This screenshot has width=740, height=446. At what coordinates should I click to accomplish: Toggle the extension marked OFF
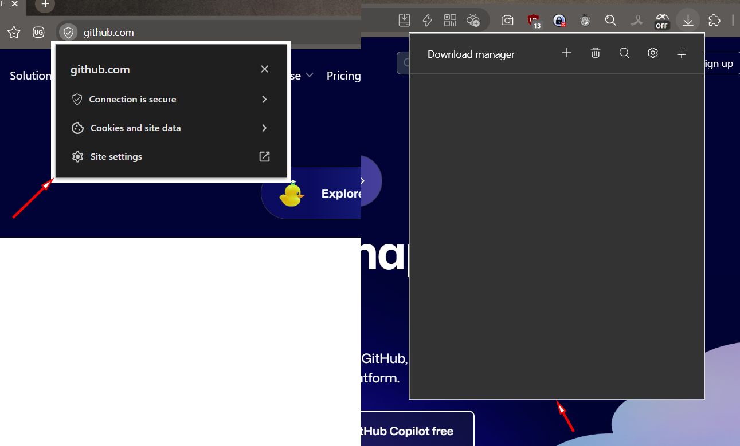(662, 21)
